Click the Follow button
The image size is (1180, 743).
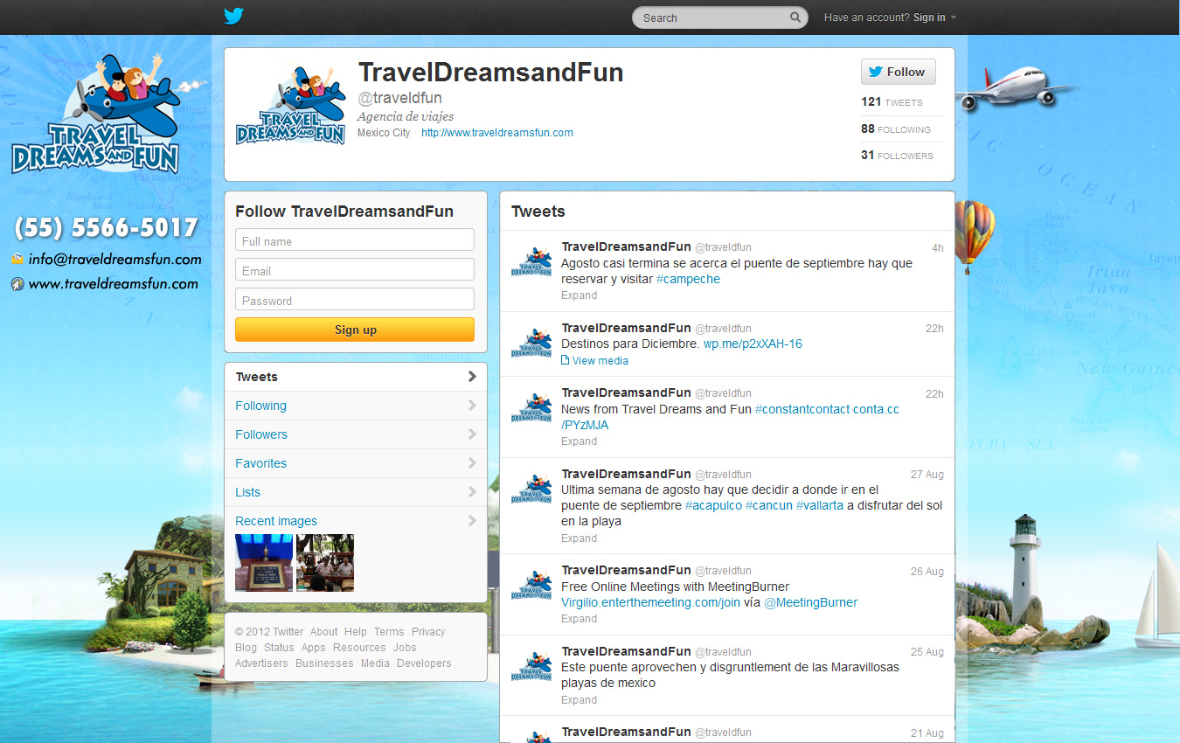click(898, 72)
